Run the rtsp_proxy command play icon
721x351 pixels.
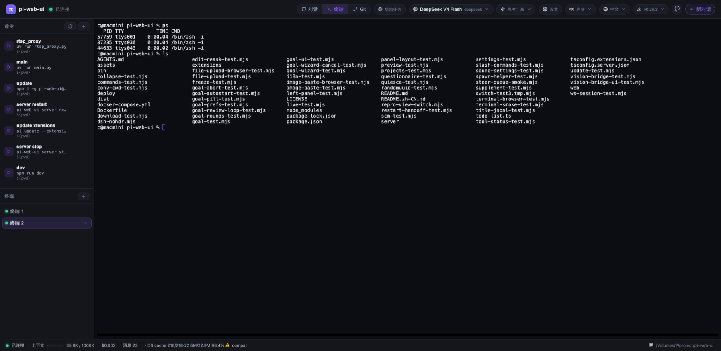coord(9,46)
